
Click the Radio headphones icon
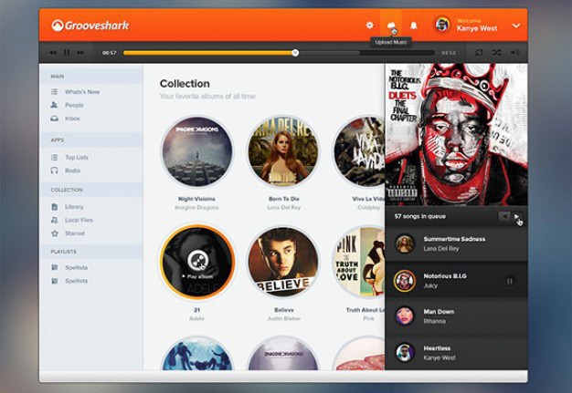pos(54,171)
